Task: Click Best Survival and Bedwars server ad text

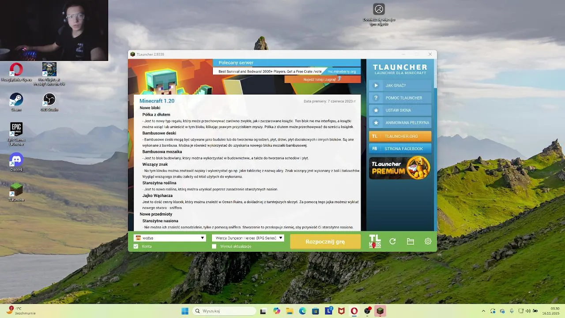Action: point(270,72)
